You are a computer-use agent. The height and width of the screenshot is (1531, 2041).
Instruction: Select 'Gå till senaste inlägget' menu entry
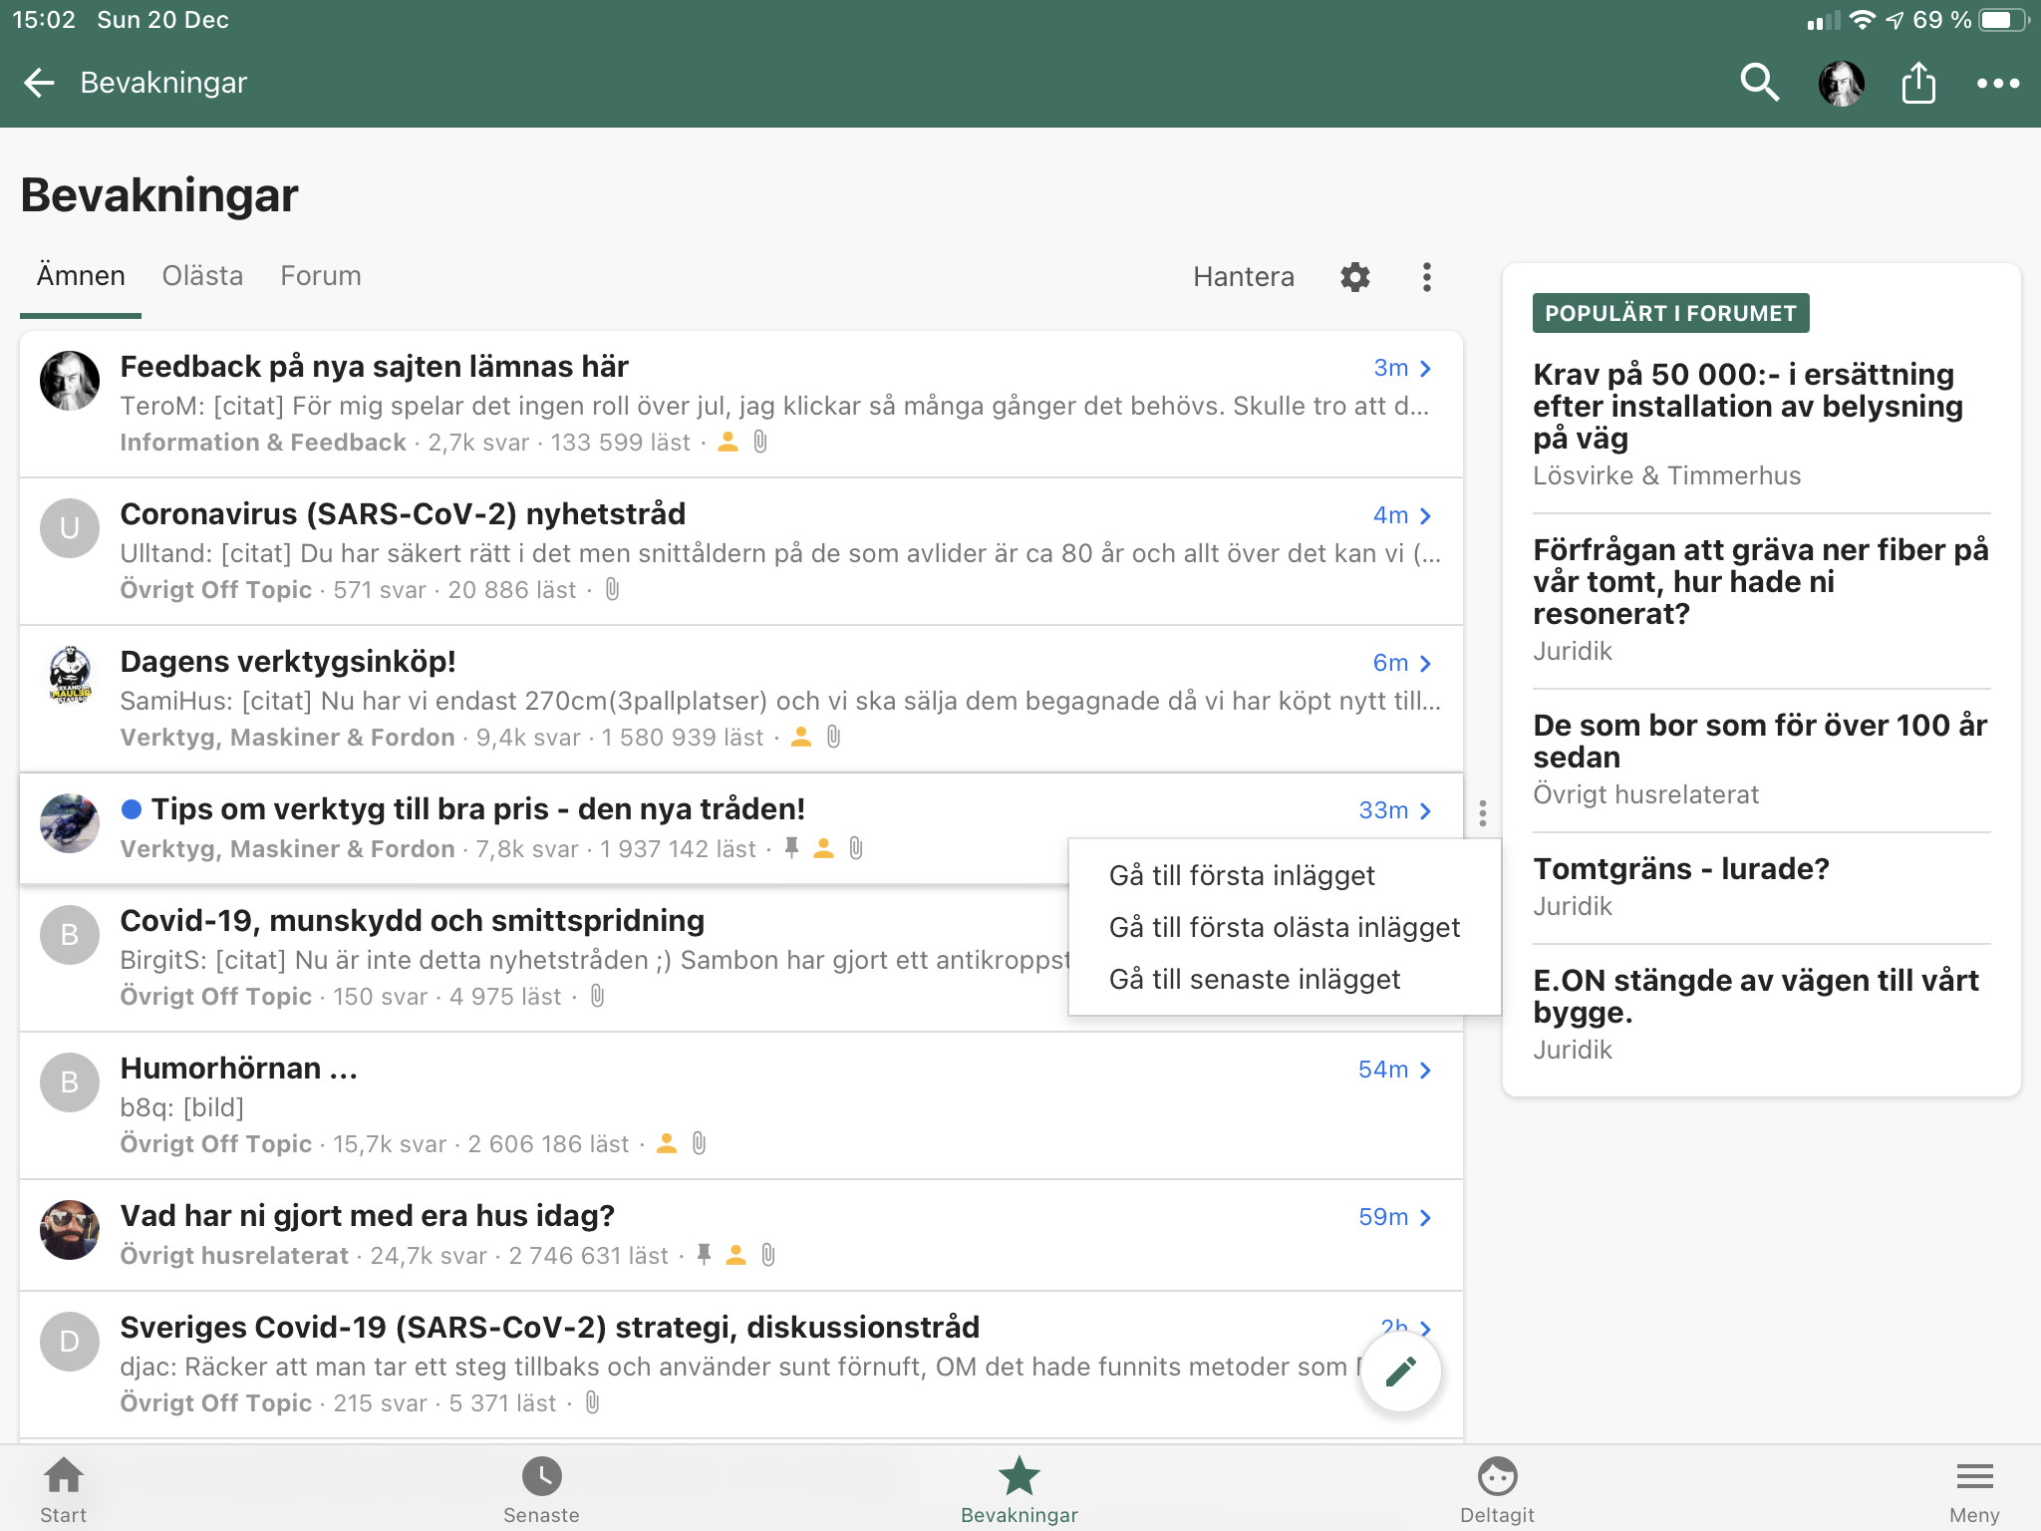point(1254,979)
